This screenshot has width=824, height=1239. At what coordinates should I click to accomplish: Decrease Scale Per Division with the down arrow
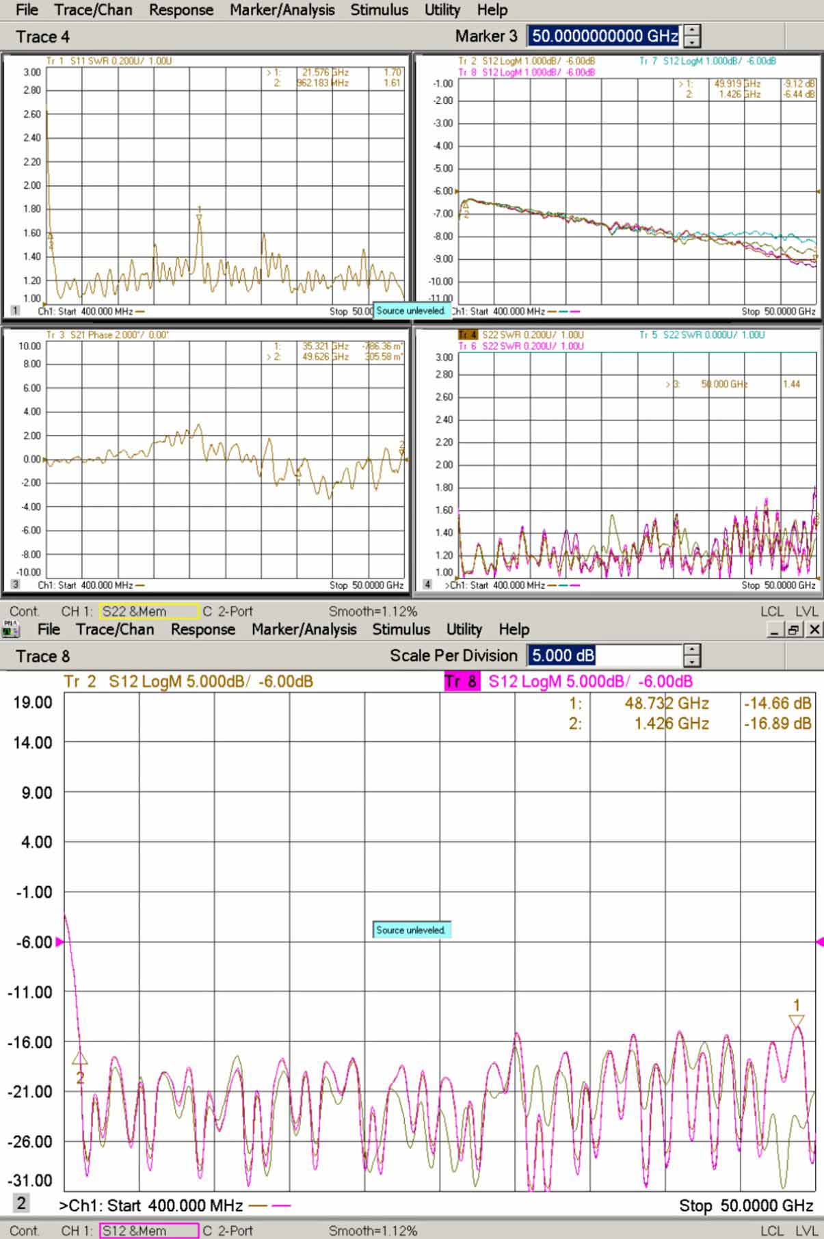pyautogui.click(x=692, y=661)
